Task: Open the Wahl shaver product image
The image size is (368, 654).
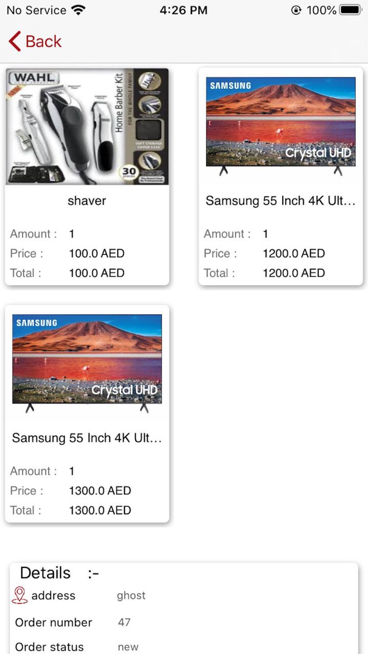Action: pos(87,127)
